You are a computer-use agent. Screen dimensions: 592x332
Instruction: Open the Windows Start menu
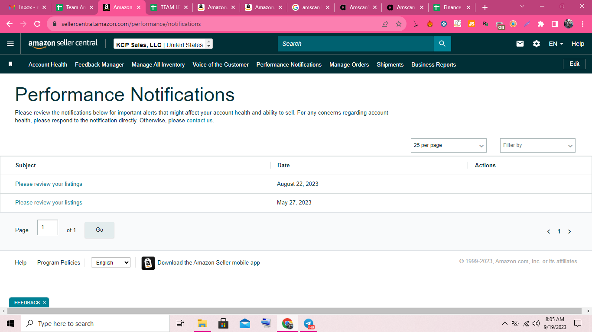coord(10,323)
